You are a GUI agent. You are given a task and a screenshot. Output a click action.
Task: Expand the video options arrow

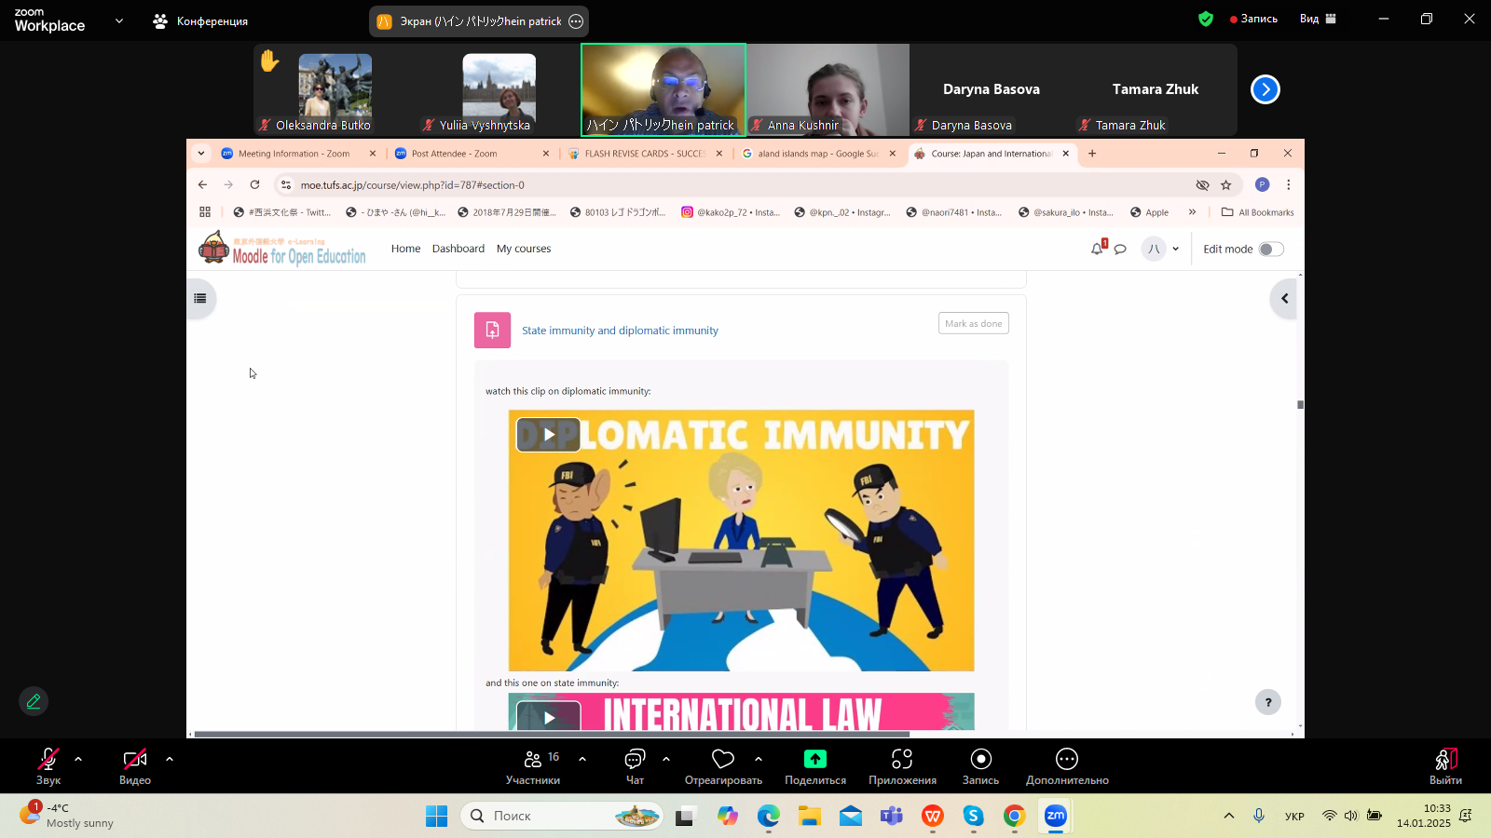pos(170,759)
